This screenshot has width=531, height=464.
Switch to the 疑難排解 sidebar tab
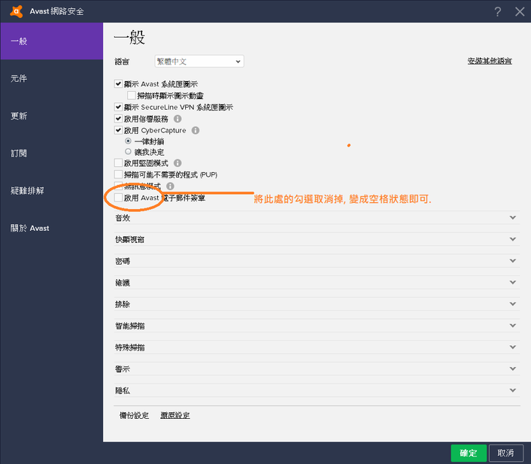(52, 191)
